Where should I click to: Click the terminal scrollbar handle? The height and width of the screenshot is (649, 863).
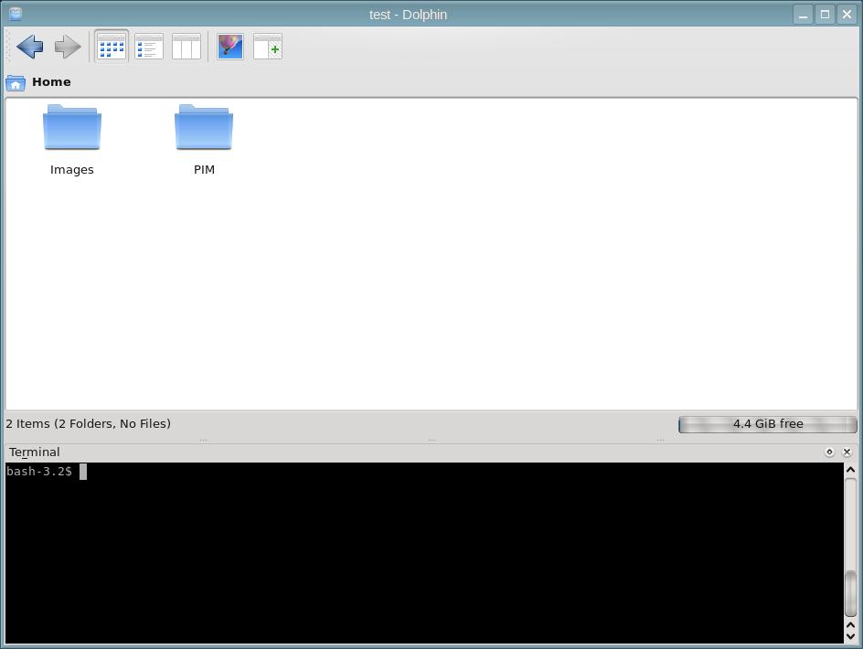(850, 594)
